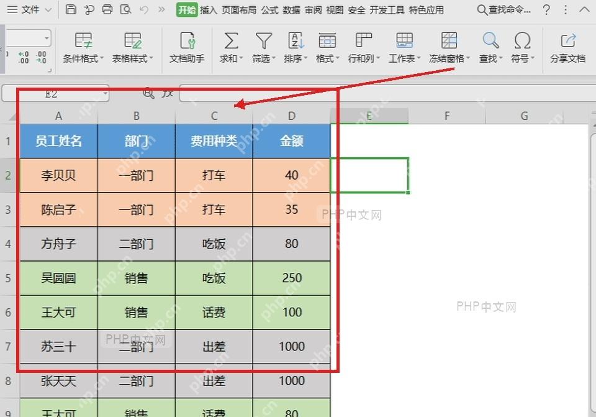Click the amount cell showing 35
Viewport: 596px width, 417px height.
pyautogui.click(x=292, y=209)
